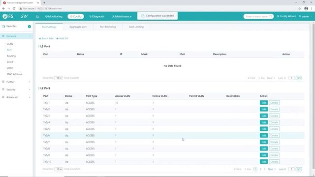Screen dimensions: 315x177
Task: Click the L2 Port page number field
Action: pos(291,169)
